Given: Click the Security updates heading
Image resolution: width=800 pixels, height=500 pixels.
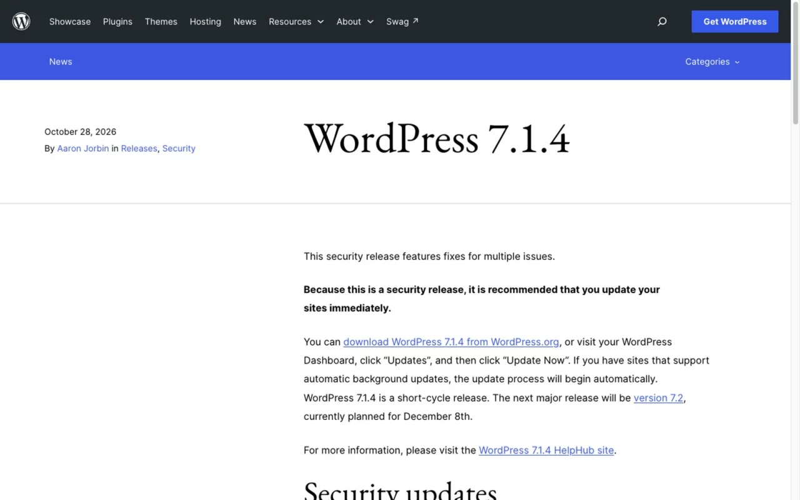Looking at the screenshot, I should click(x=400, y=491).
